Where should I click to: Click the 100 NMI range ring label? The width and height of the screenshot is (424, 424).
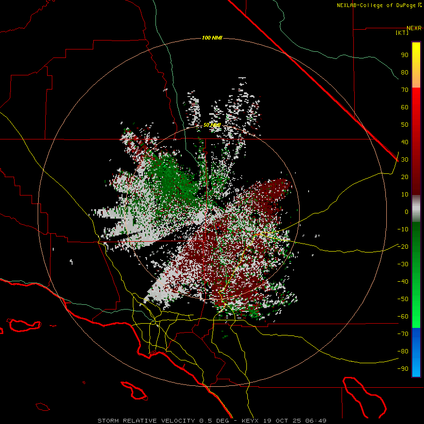[x=212, y=38]
